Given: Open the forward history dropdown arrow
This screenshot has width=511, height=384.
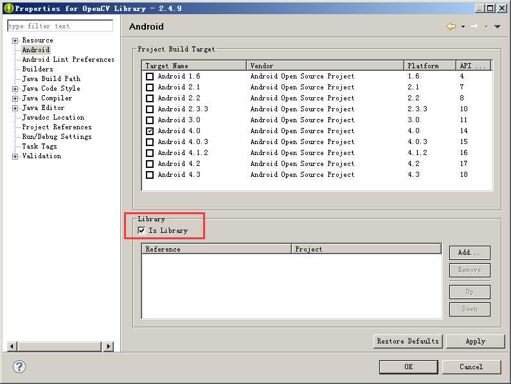Looking at the screenshot, I should [x=486, y=27].
